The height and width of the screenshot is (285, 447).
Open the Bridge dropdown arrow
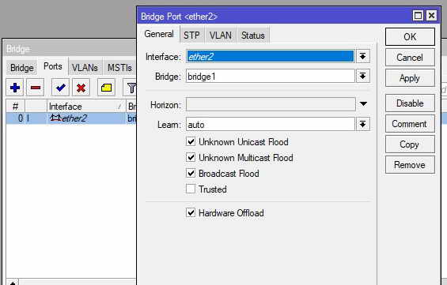(362, 76)
